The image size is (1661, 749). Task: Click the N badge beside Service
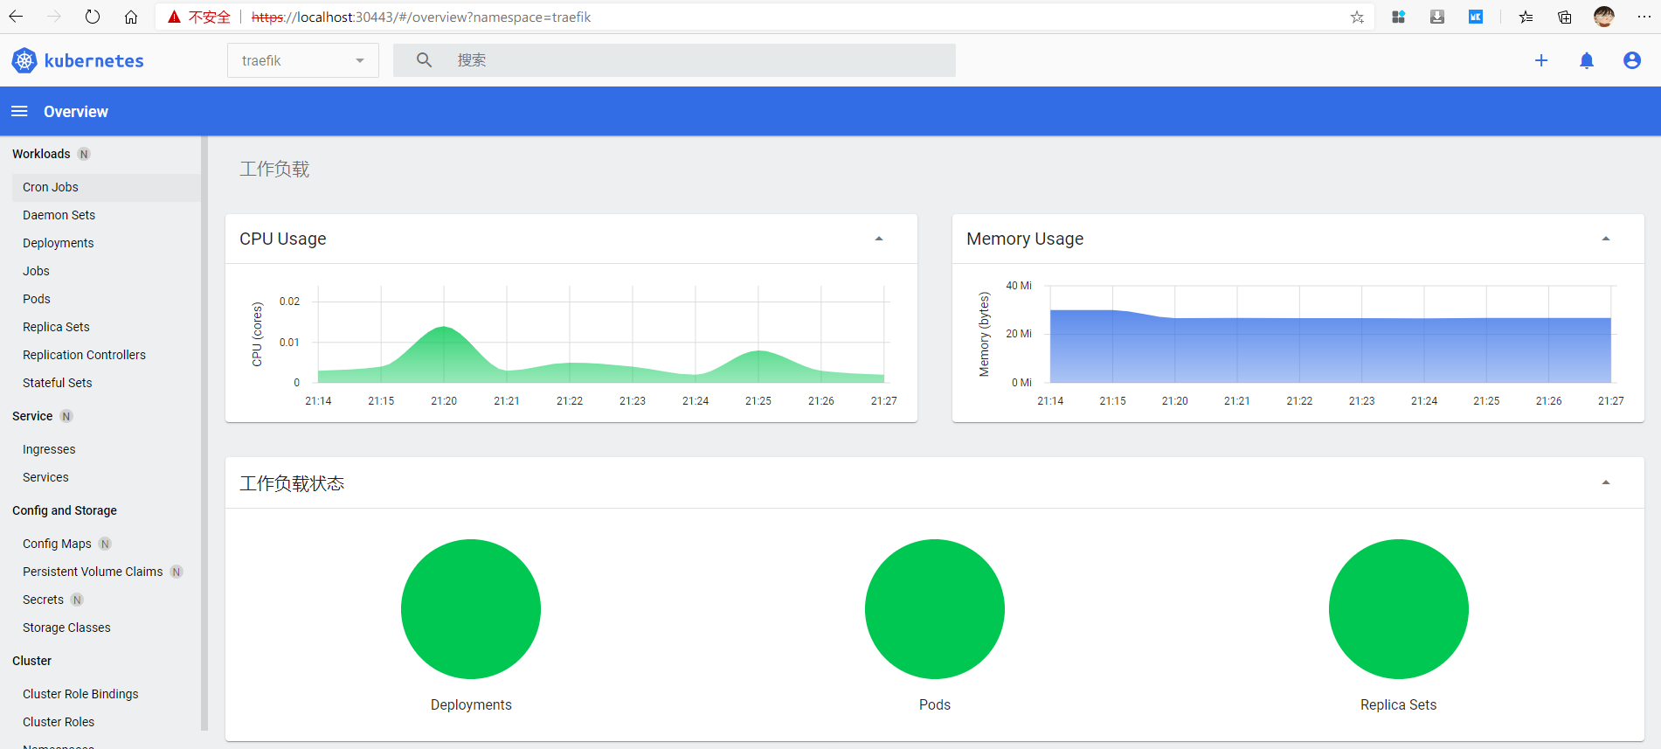[x=66, y=416]
